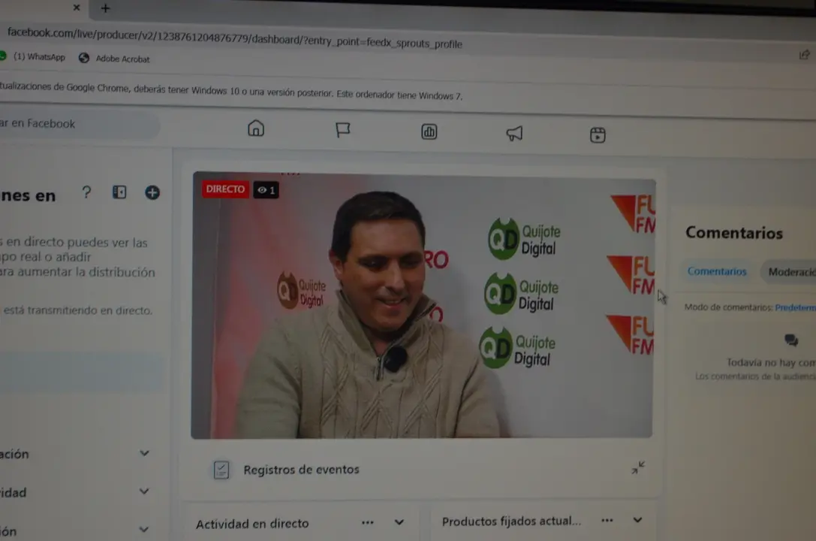Expand the Productos fijados chevron
Image resolution: width=816 pixels, height=541 pixels.
[637, 520]
